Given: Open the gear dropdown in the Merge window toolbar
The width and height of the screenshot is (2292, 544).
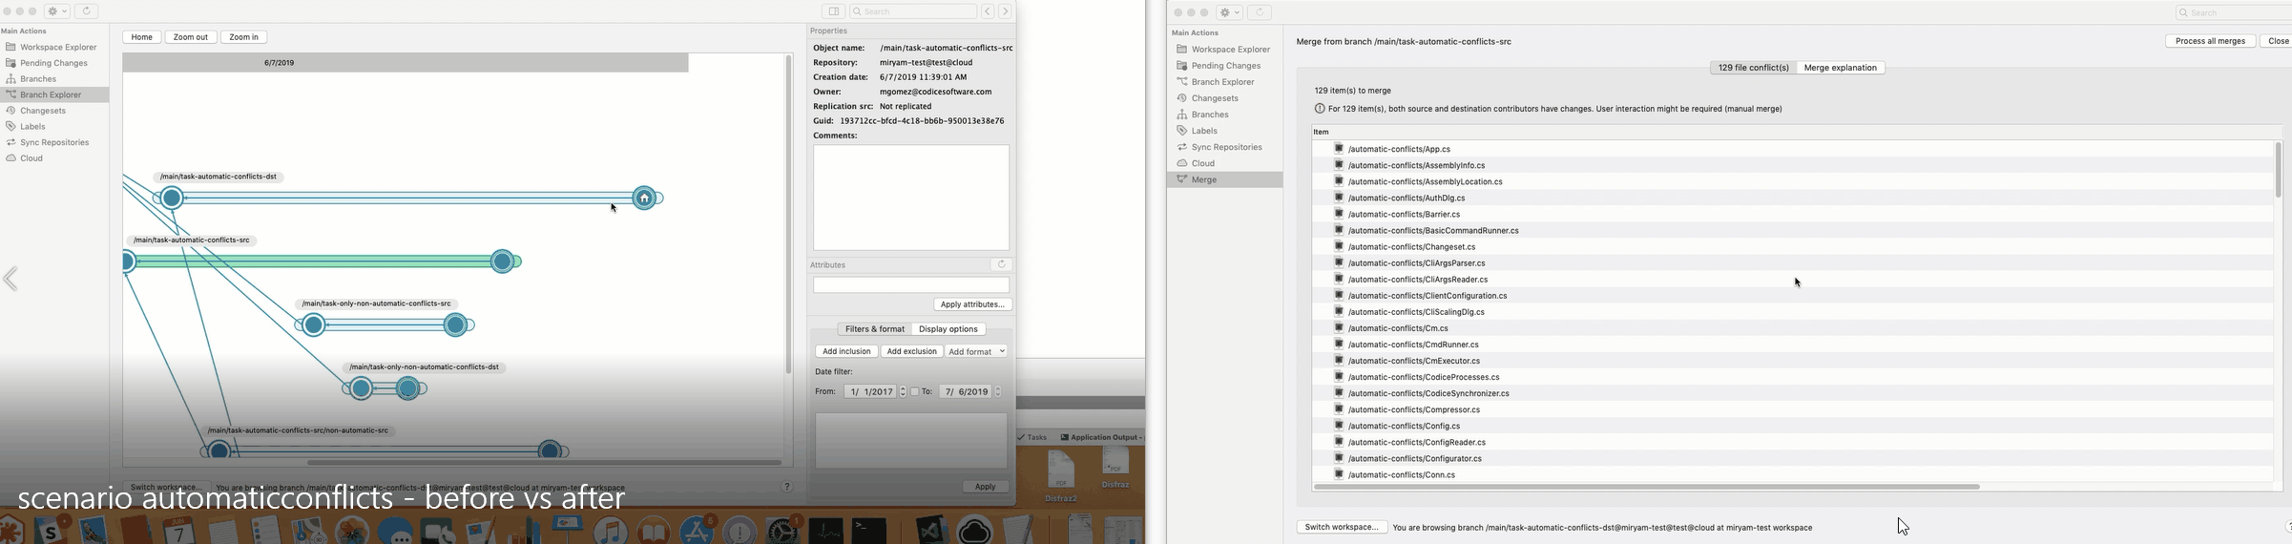Looking at the screenshot, I should 1230,12.
